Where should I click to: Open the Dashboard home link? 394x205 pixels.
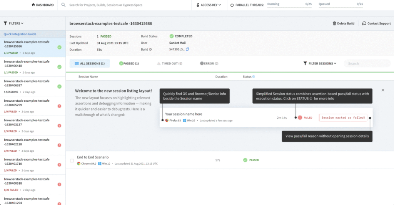point(43,5)
